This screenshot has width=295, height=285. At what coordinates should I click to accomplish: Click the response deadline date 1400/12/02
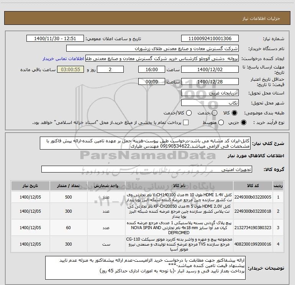click(210, 70)
